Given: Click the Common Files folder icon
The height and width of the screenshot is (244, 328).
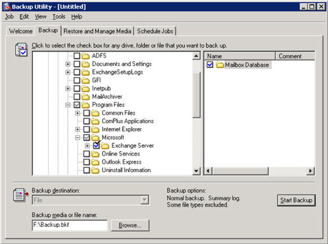Looking at the screenshot, I should tap(95, 113).
